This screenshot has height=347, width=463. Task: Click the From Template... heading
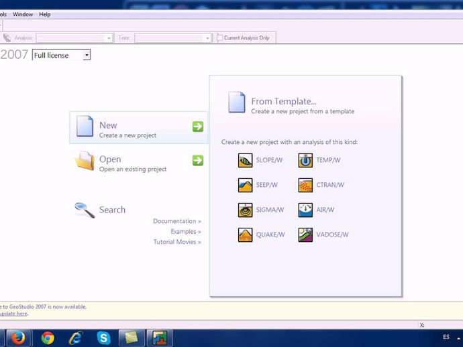tap(284, 101)
